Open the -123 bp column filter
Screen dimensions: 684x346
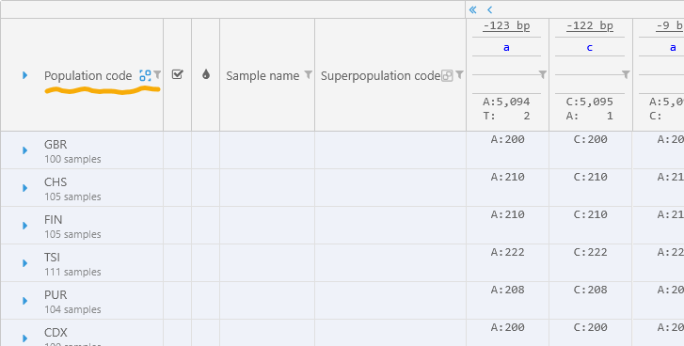tap(543, 74)
